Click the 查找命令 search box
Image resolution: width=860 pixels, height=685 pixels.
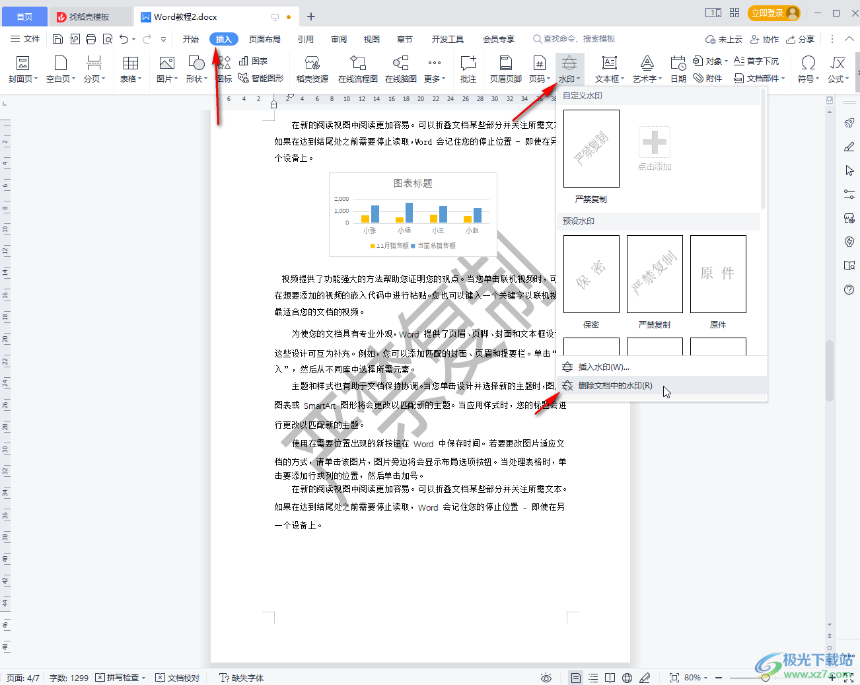[x=575, y=39]
